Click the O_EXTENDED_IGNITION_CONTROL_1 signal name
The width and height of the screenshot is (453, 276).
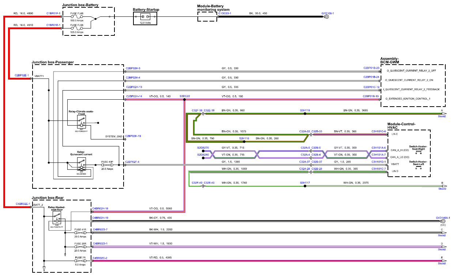tap(408, 99)
